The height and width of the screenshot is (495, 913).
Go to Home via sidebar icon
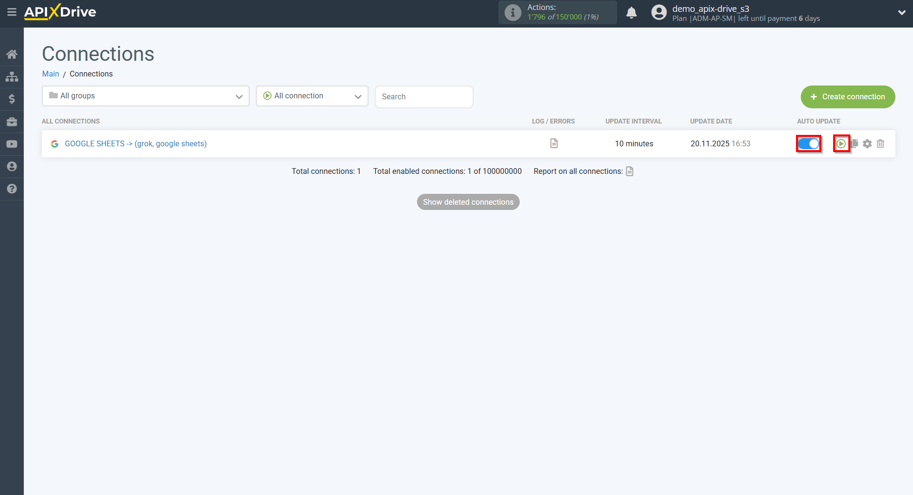point(12,54)
